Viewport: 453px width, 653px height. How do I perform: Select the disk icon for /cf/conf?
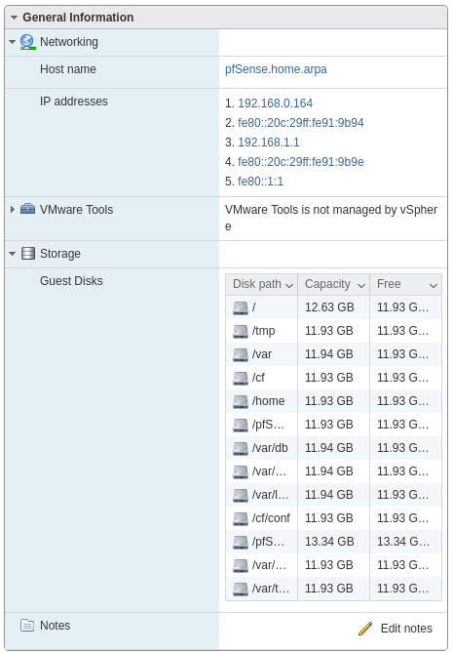point(241,518)
